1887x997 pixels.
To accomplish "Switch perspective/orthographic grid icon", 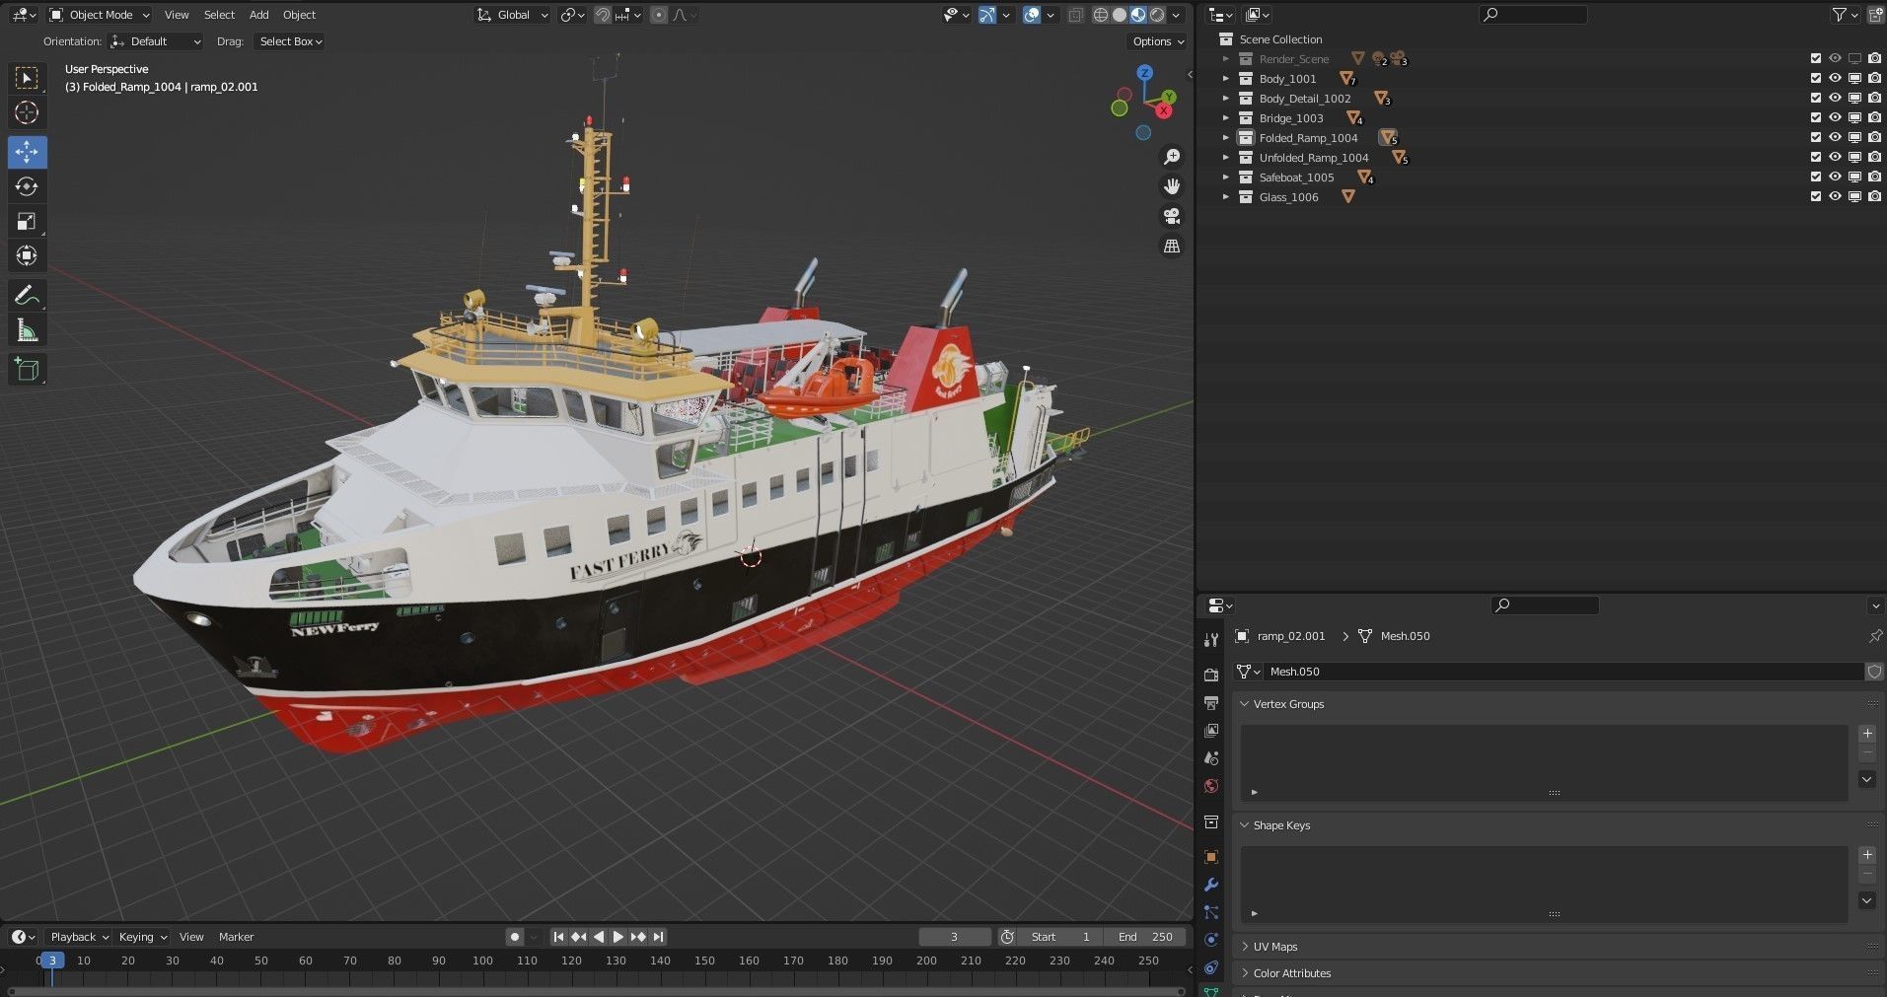I will point(1172,246).
